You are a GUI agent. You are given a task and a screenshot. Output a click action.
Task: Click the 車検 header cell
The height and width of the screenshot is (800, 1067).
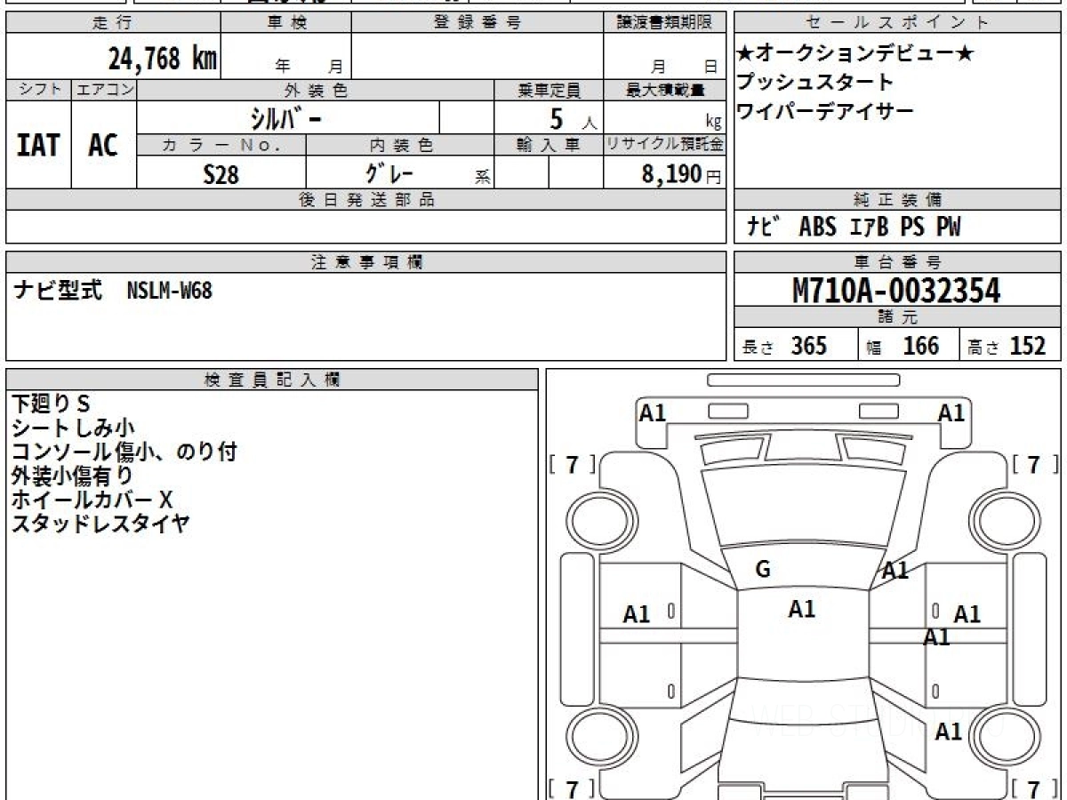pos(285,23)
